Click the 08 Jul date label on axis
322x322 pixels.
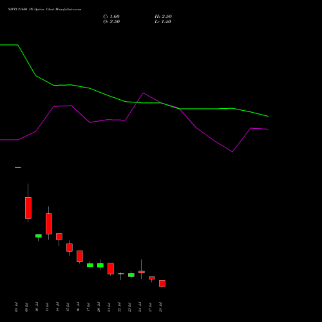point(16,307)
